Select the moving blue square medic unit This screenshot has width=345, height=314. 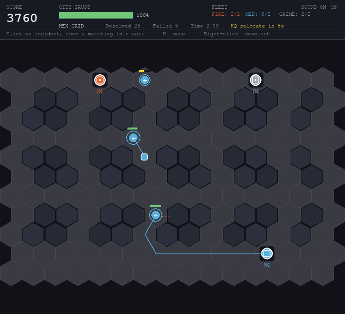(144, 157)
